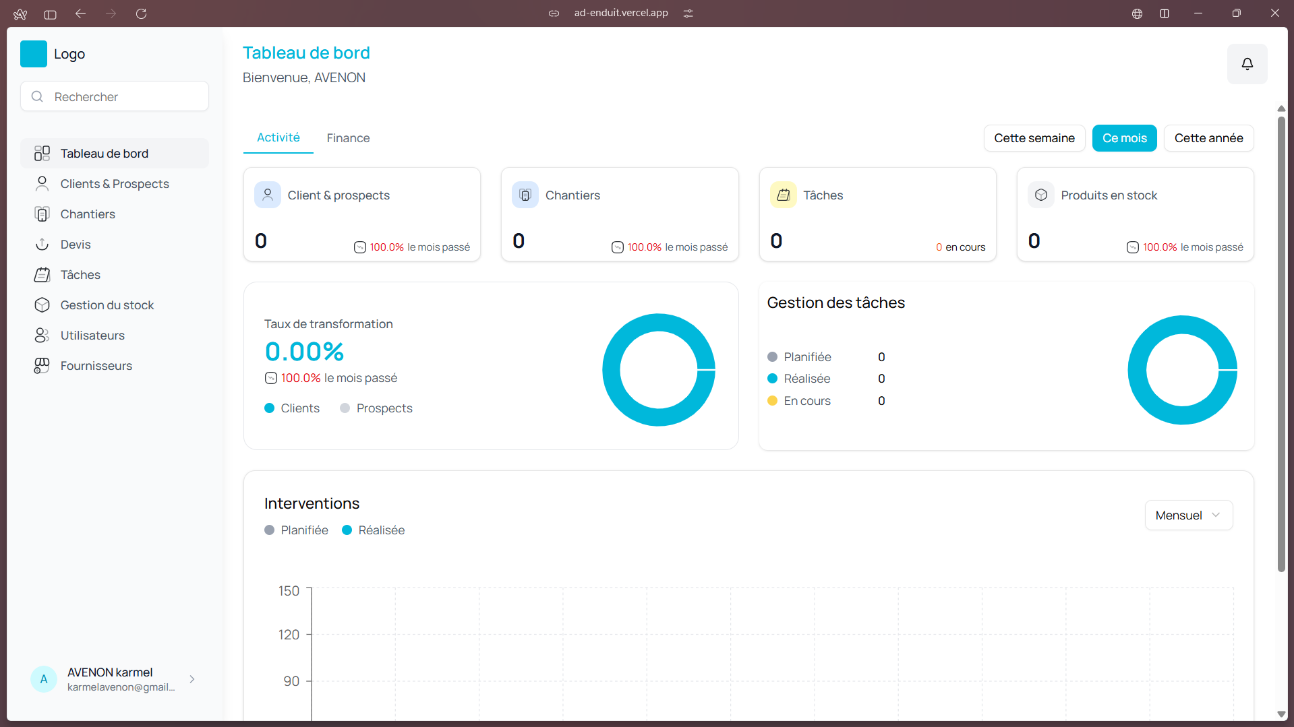This screenshot has height=727, width=1294.
Task: Open the browser site settings control
Action: point(688,13)
